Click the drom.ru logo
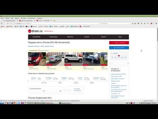The width and height of the screenshot is (158, 119). click(35, 31)
